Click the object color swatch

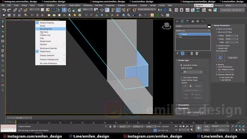[x=209, y=26]
